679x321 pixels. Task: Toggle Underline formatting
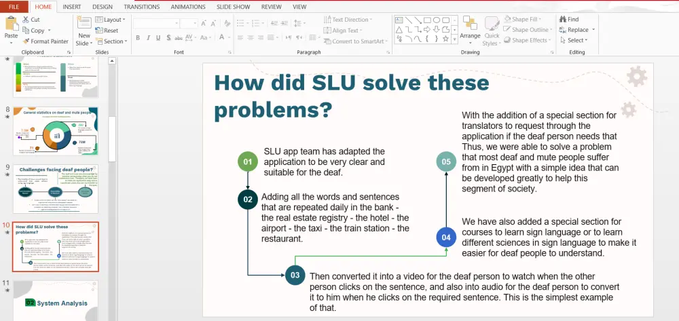point(158,37)
